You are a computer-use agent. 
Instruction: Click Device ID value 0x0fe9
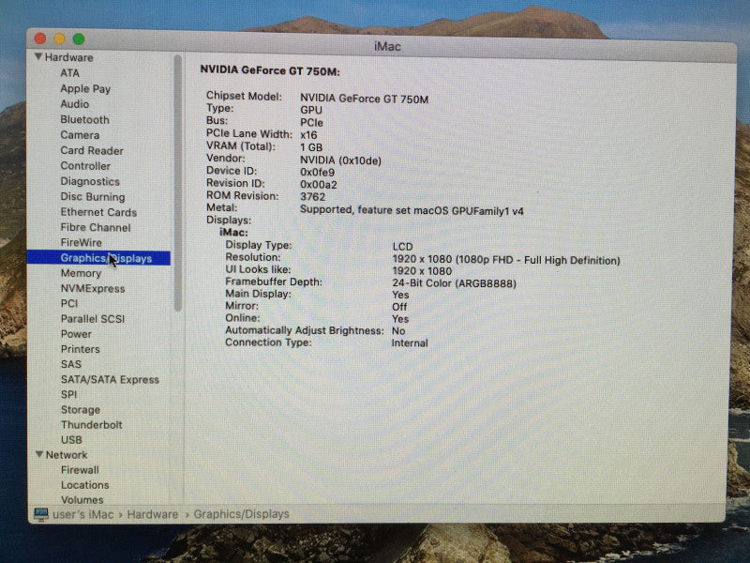point(317,173)
